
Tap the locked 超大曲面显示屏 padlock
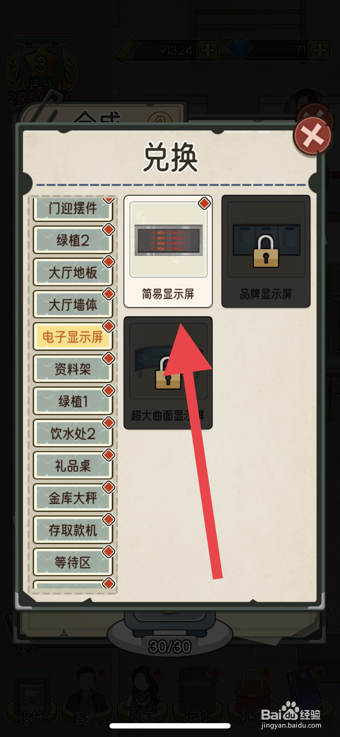pyautogui.click(x=168, y=373)
